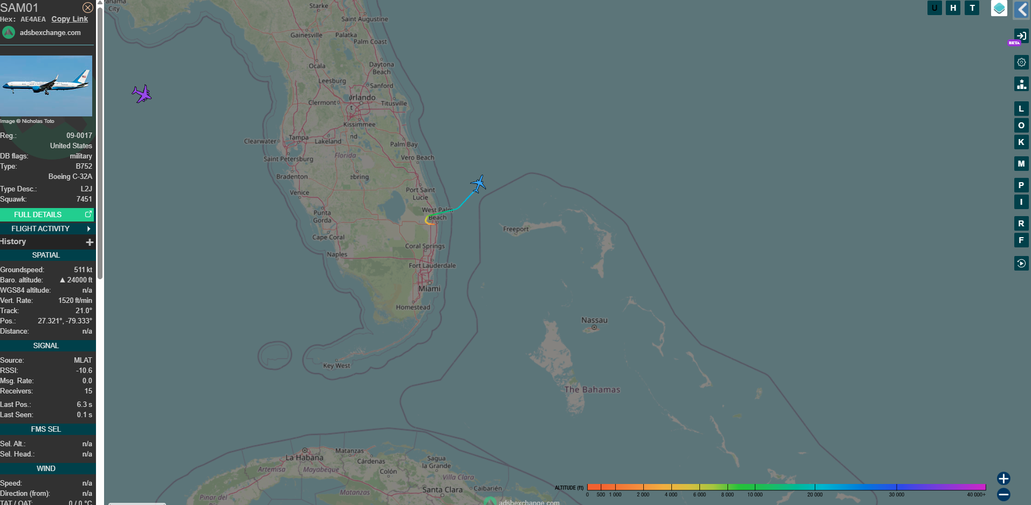Click the altitude color legend bar

point(786,487)
